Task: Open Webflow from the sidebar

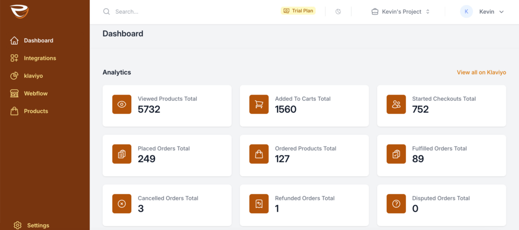Action: coord(36,94)
